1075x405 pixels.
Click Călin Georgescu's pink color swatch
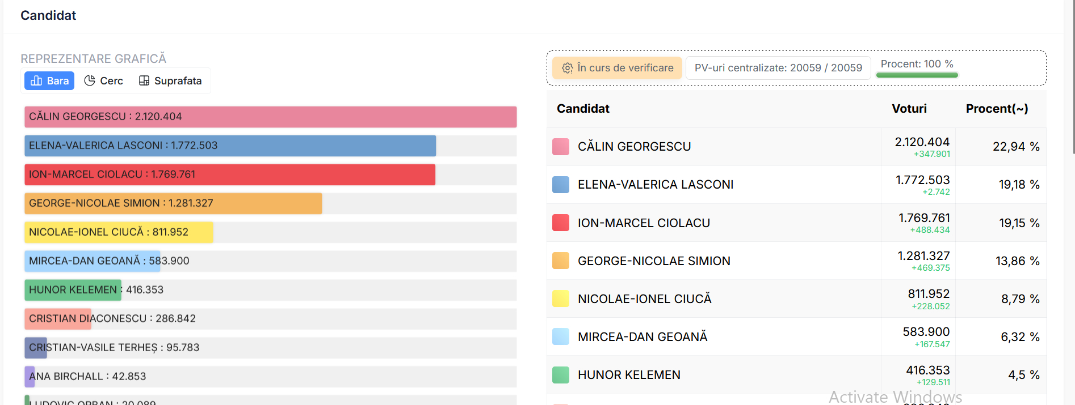pos(561,147)
